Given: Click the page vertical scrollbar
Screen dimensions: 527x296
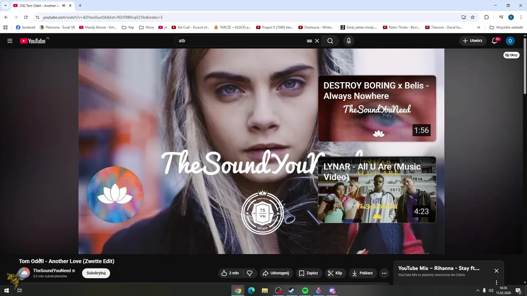Looking at the screenshot, I should (x=525, y=66).
